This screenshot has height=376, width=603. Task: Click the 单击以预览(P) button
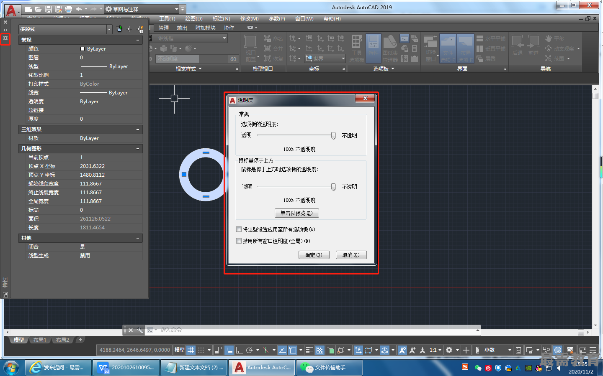click(x=296, y=213)
